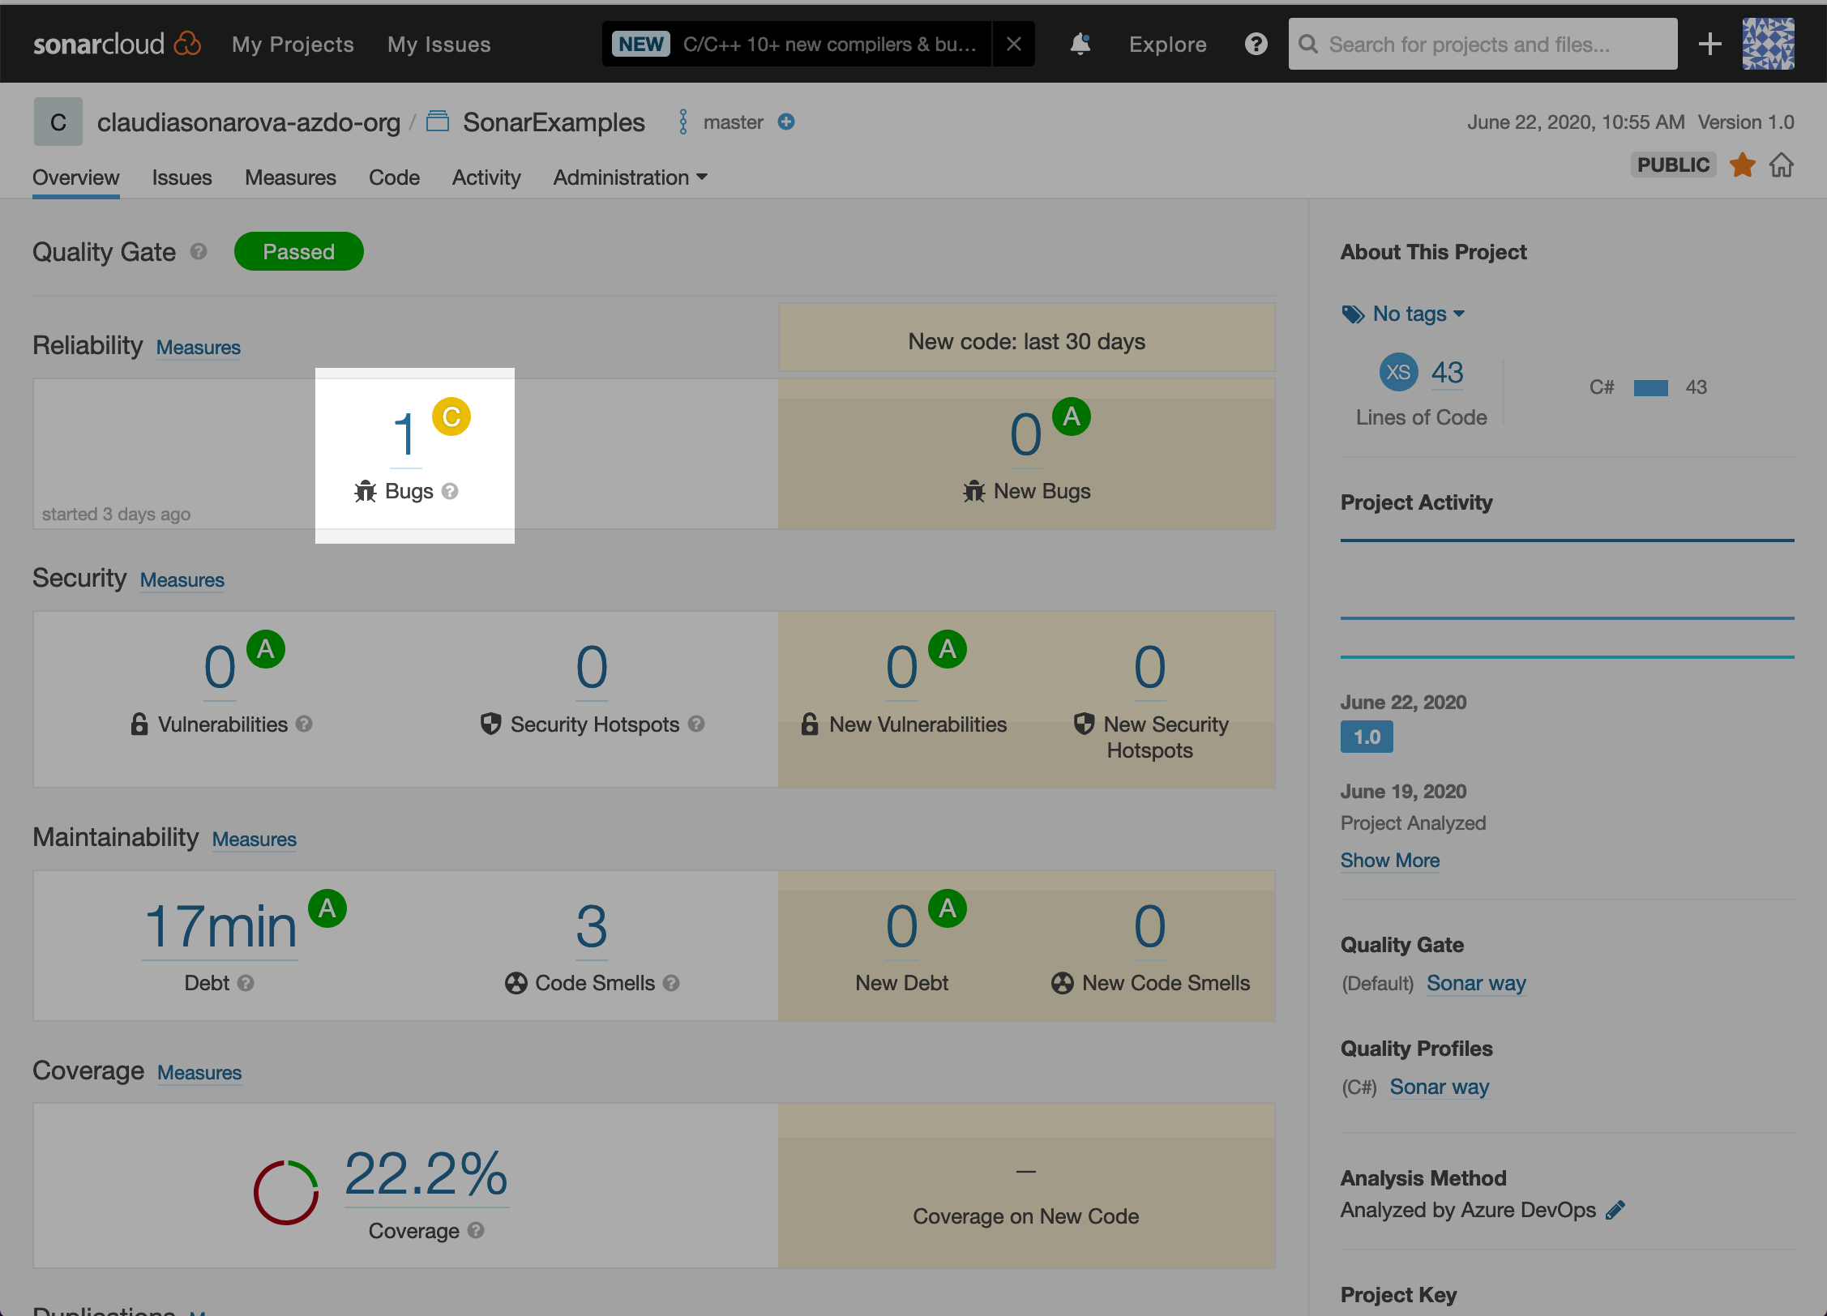The width and height of the screenshot is (1827, 1316).
Task: Click the Code Smells help icon
Action: click(671, 983)
